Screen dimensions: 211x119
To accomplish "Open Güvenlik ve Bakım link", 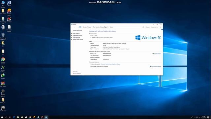I will click(x=77, y=73).
